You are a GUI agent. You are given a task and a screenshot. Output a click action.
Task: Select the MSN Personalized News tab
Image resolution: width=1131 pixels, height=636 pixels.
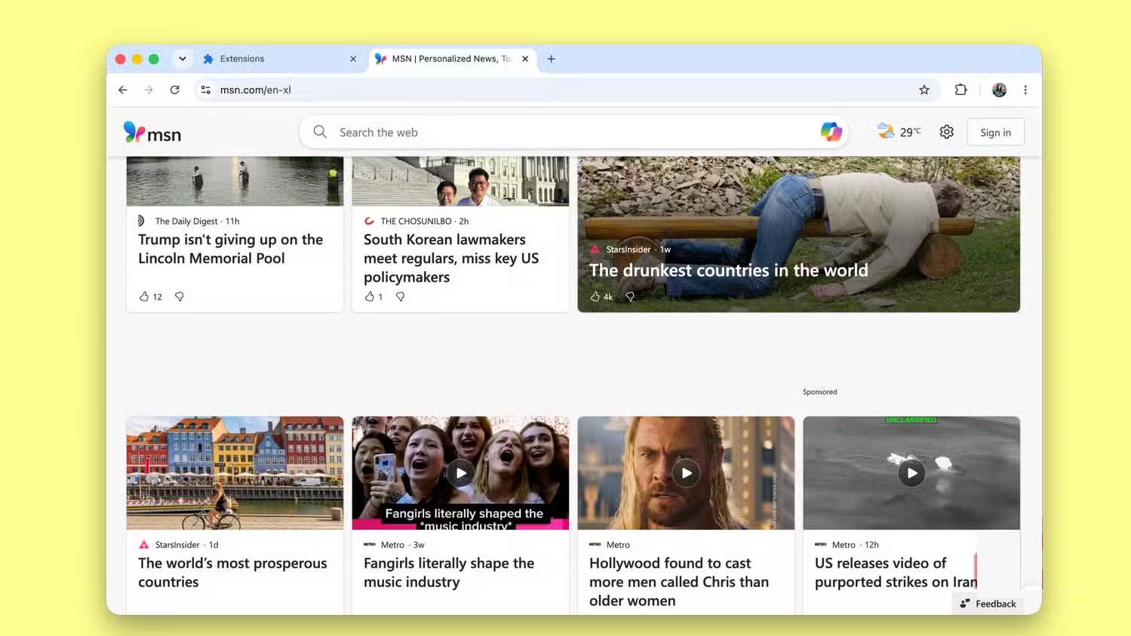coord(451,59)
